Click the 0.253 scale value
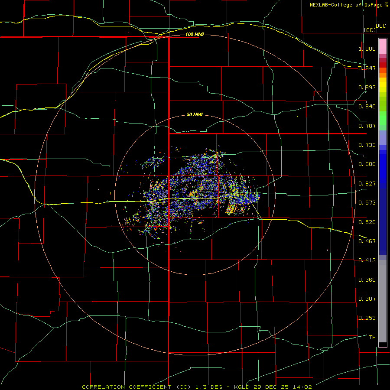Screen dimensions: 390x390 tap(367, 318)
